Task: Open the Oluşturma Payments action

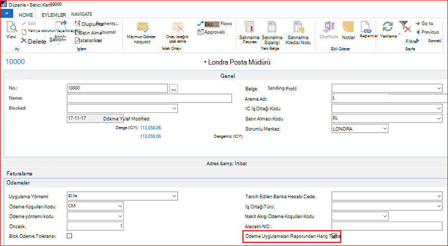Action: coord(77,24)
